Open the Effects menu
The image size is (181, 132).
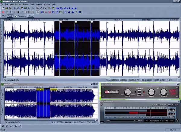(26, 5)
